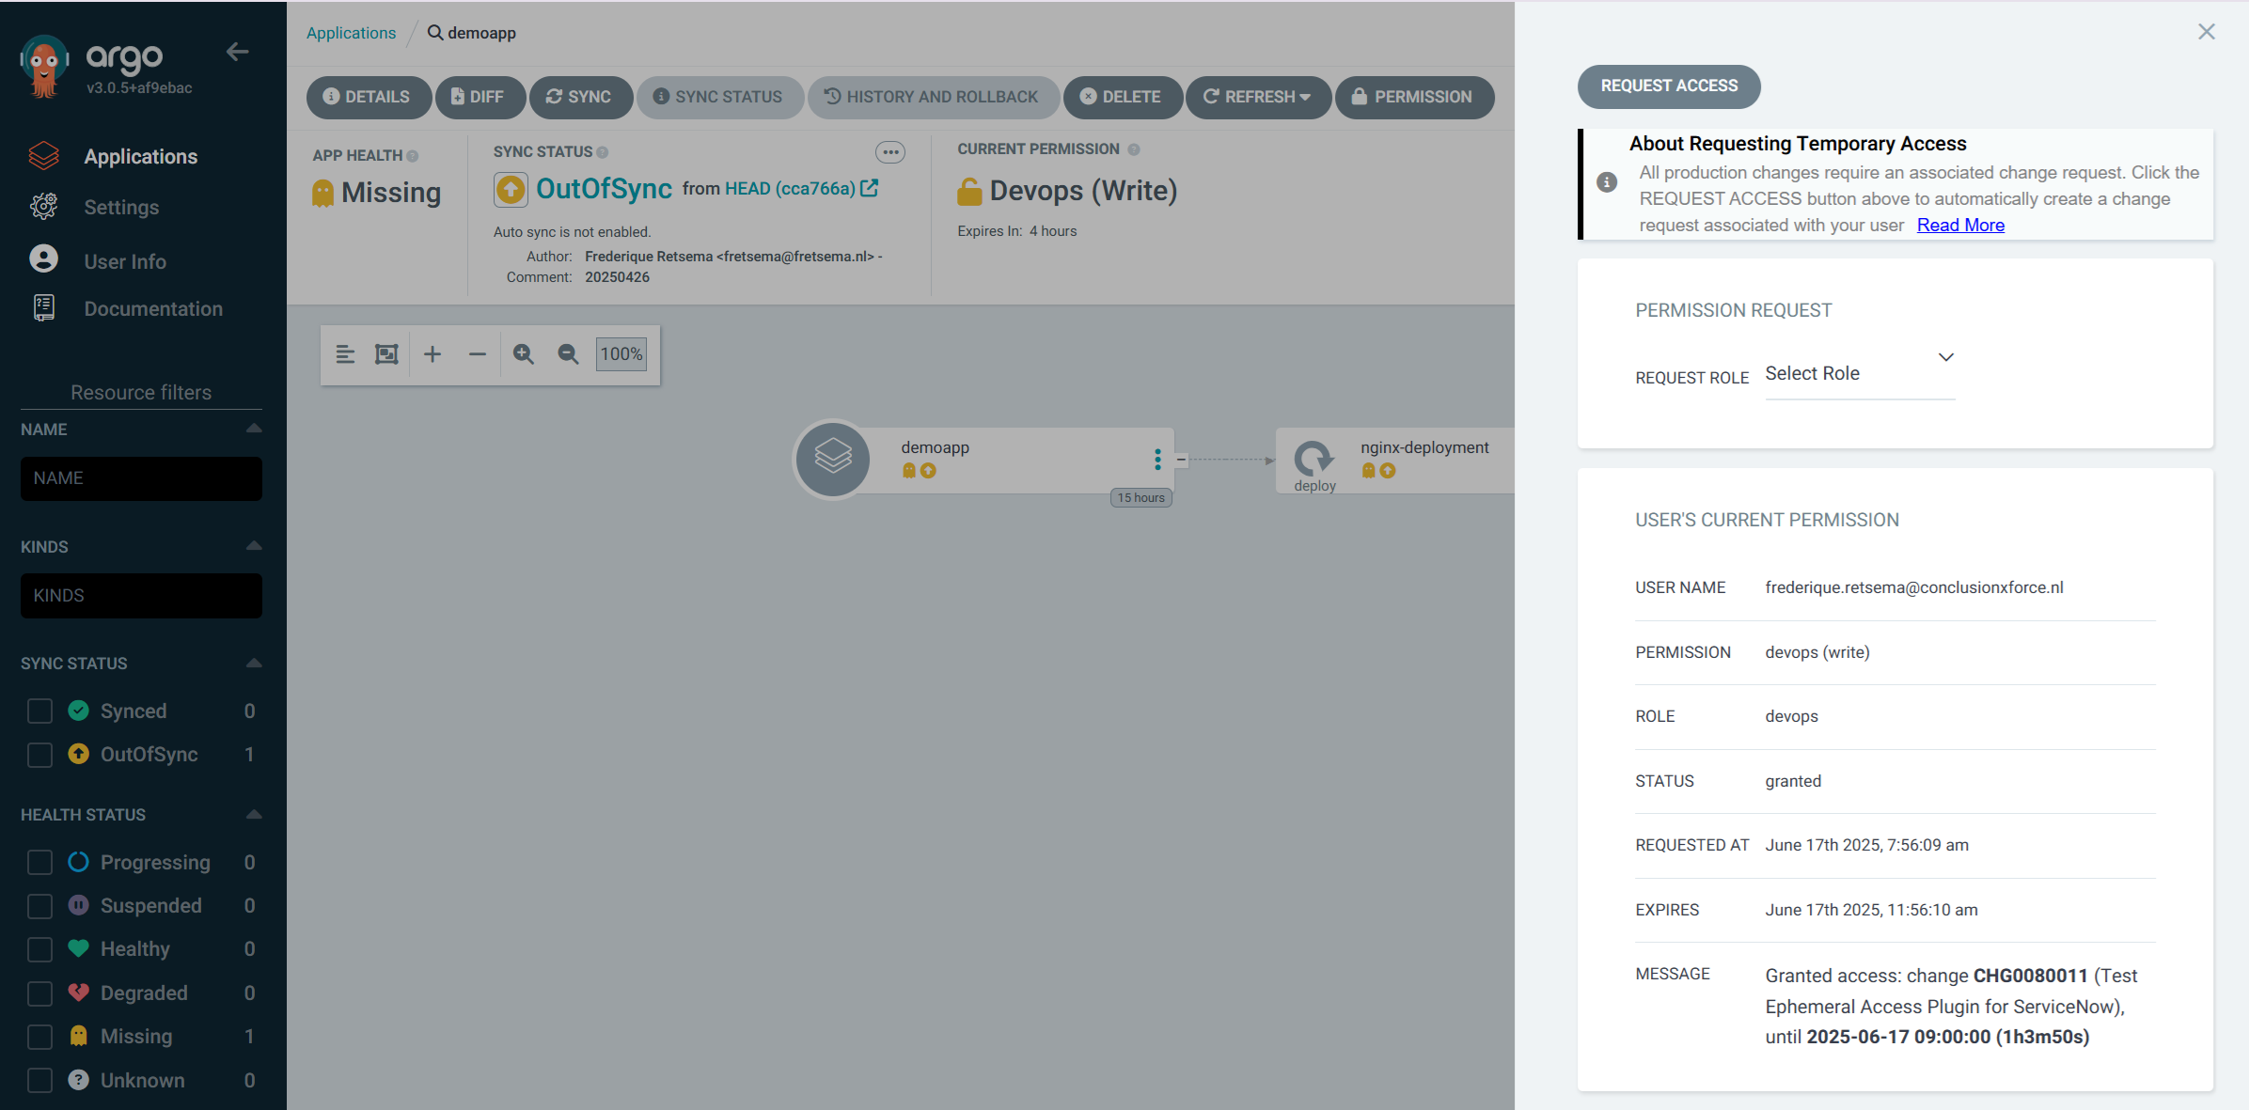The width and height of the screenshot is (2249, 1110).
Task: Click the 15 hours age badge
Action: pos(1140,498)
